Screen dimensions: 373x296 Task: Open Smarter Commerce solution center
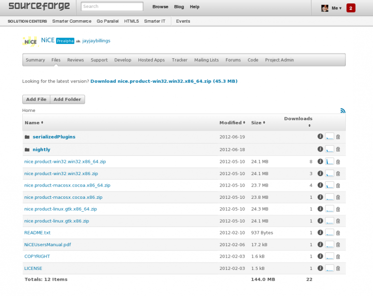click(72, 21)
